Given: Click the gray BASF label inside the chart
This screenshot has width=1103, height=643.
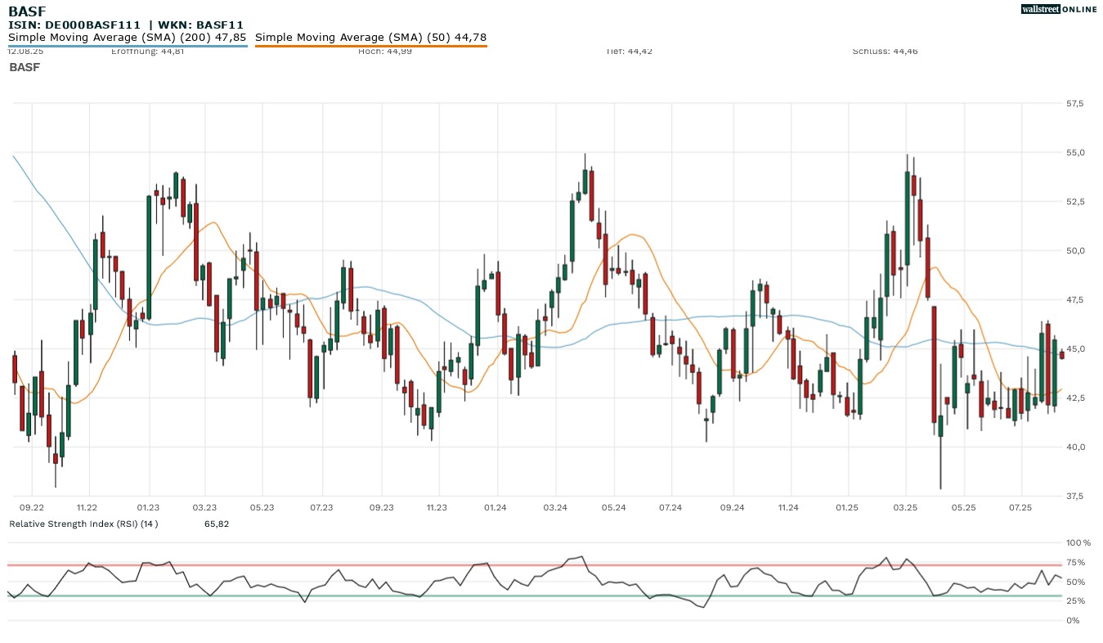Looking at the screenshot, I should pyautogui.click(x=25, y=67).
